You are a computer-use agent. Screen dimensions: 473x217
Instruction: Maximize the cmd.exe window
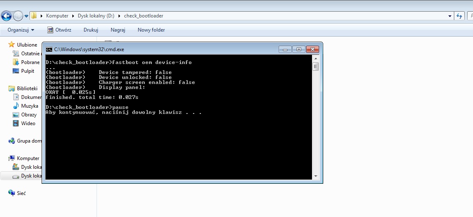298,49
